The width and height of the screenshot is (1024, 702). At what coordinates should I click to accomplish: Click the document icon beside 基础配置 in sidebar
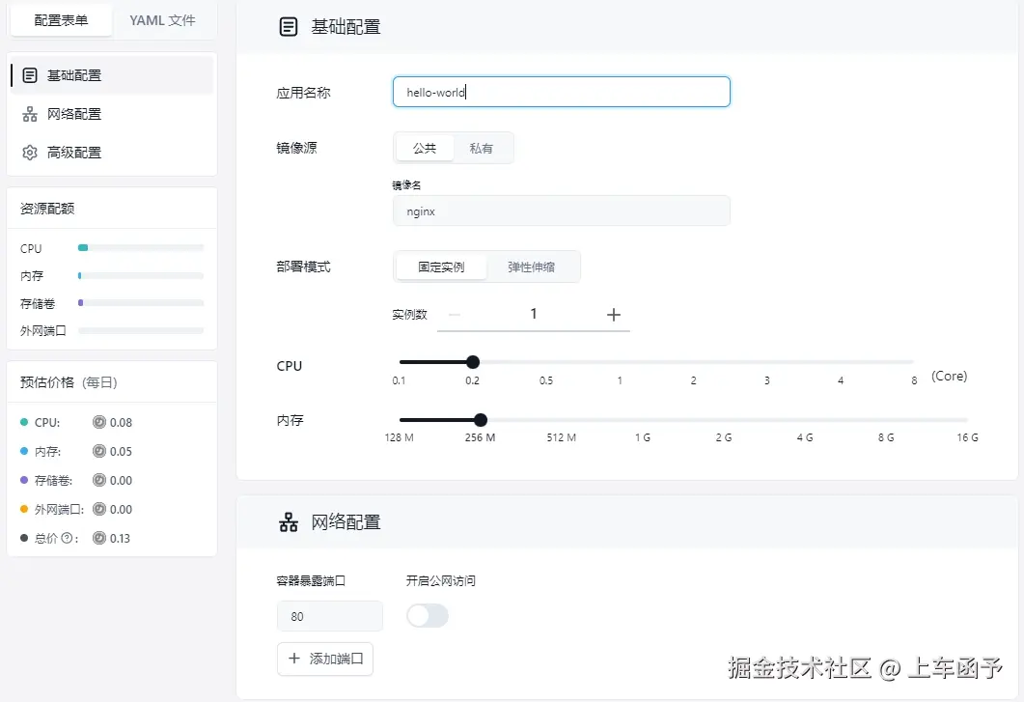pyautogui.click(x=29, y=74)
